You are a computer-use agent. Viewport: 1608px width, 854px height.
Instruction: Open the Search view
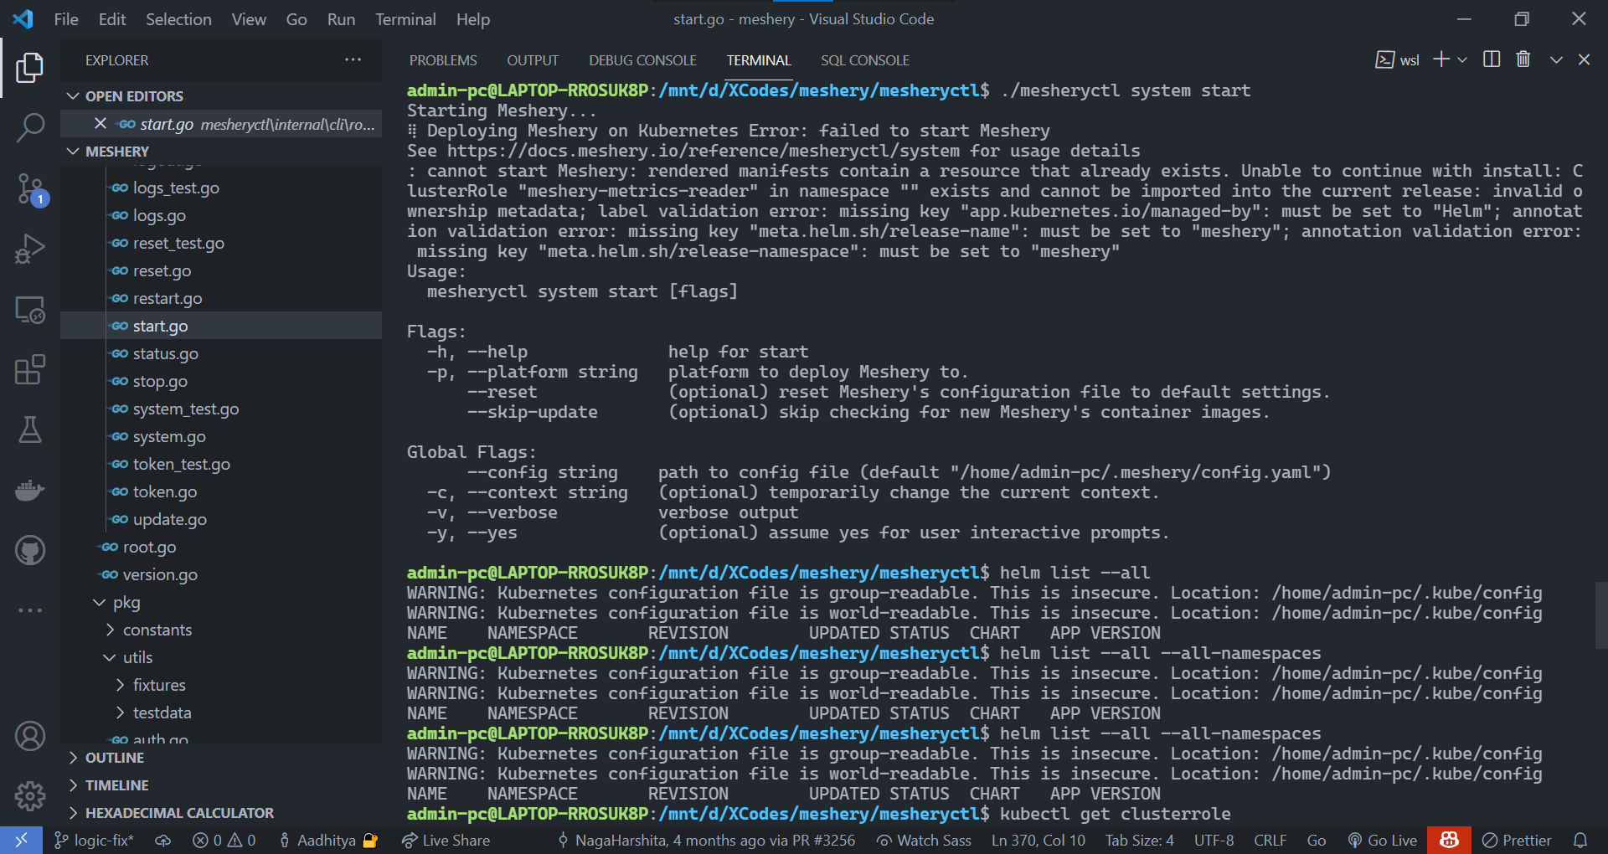point(30,127)
